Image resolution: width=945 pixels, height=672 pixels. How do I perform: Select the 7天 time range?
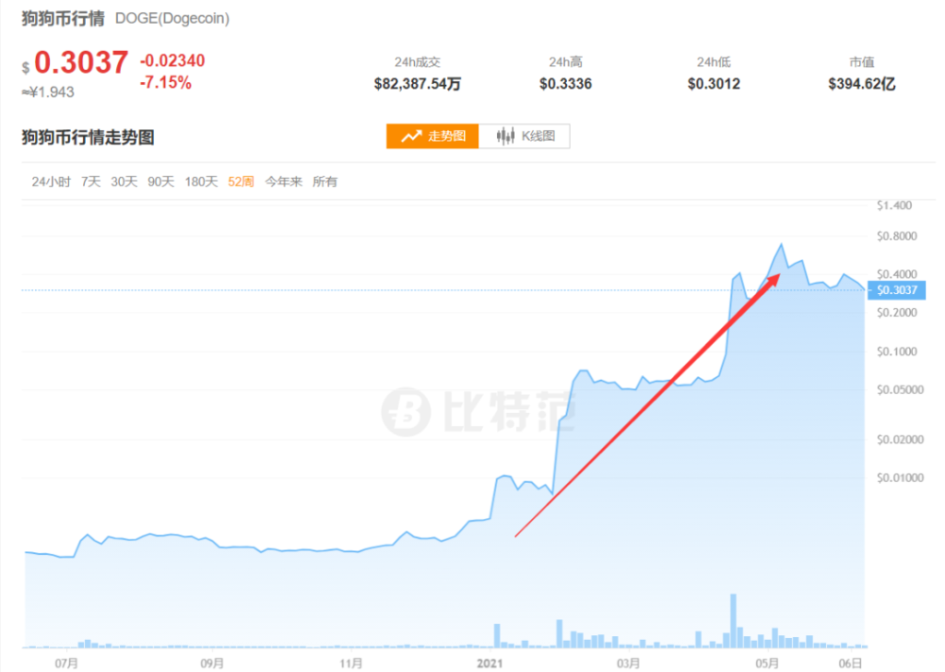(x=91, y=181)
